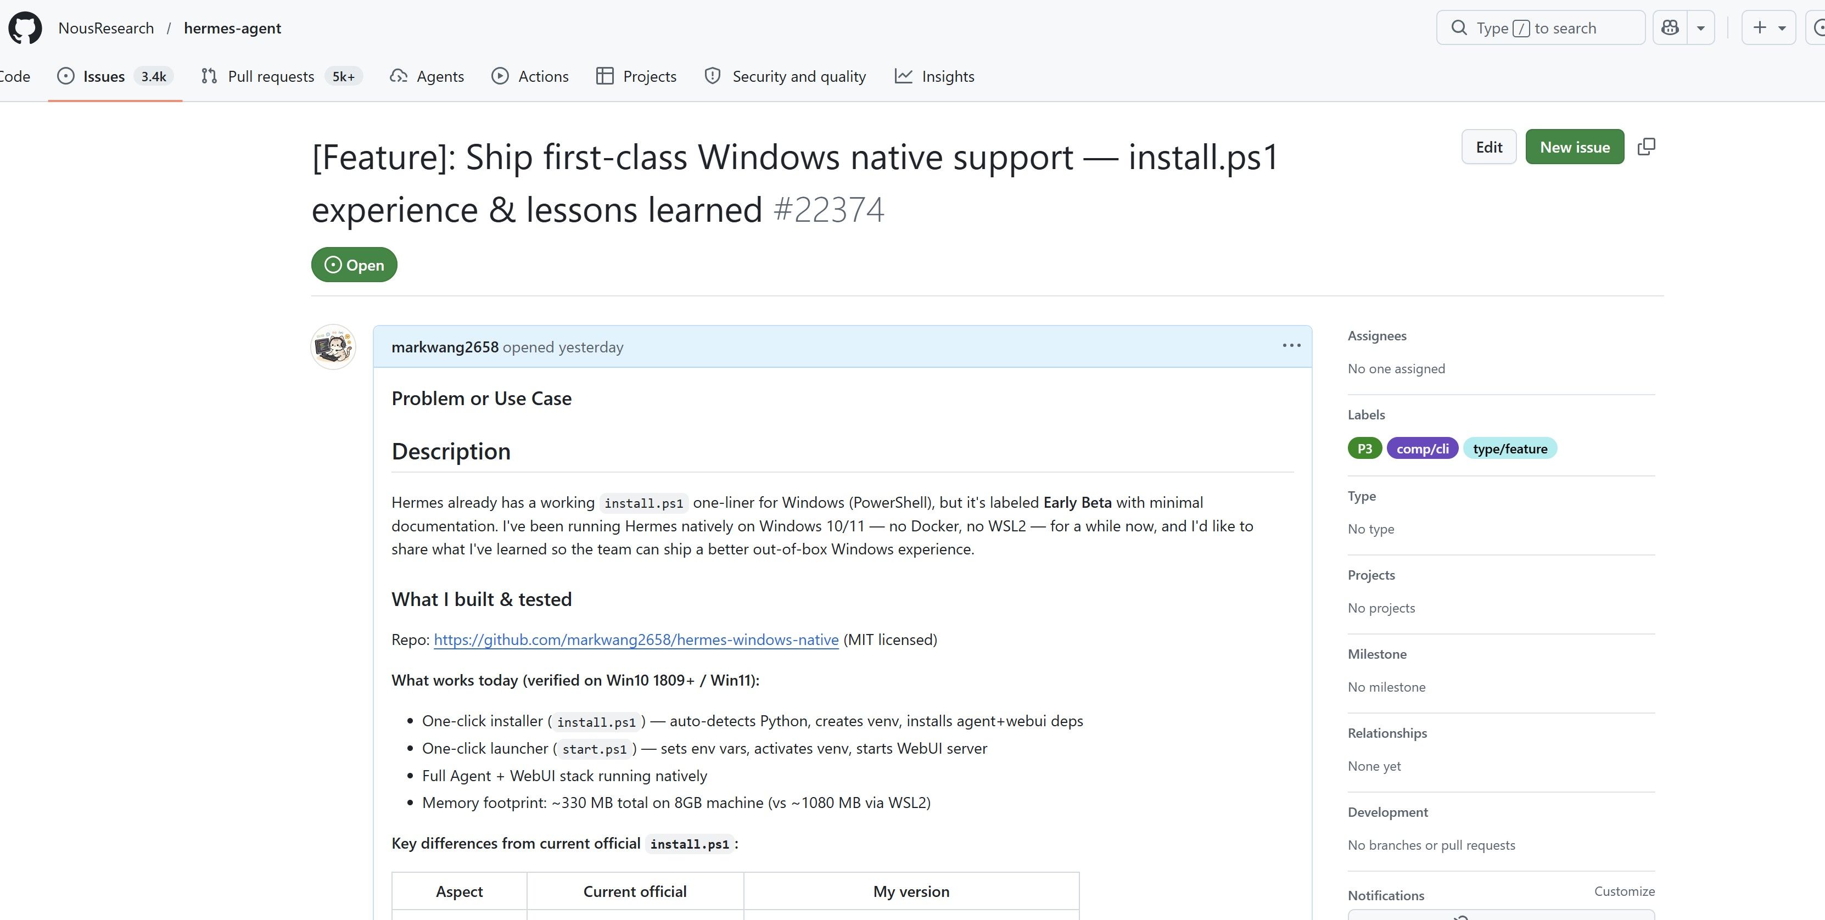Click 'No branches or pull requests' text
The height and width of the screenshot is (920, 1825).
tap(1431, 845)
